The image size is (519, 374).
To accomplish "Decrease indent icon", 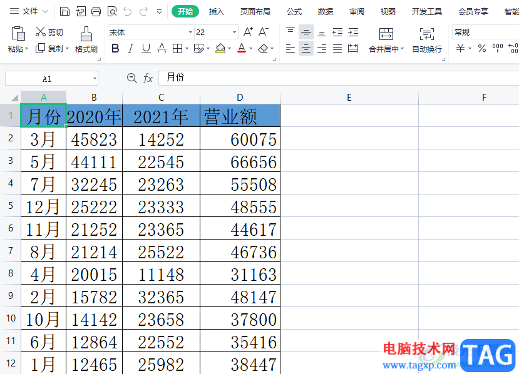I will coord(337,32).
